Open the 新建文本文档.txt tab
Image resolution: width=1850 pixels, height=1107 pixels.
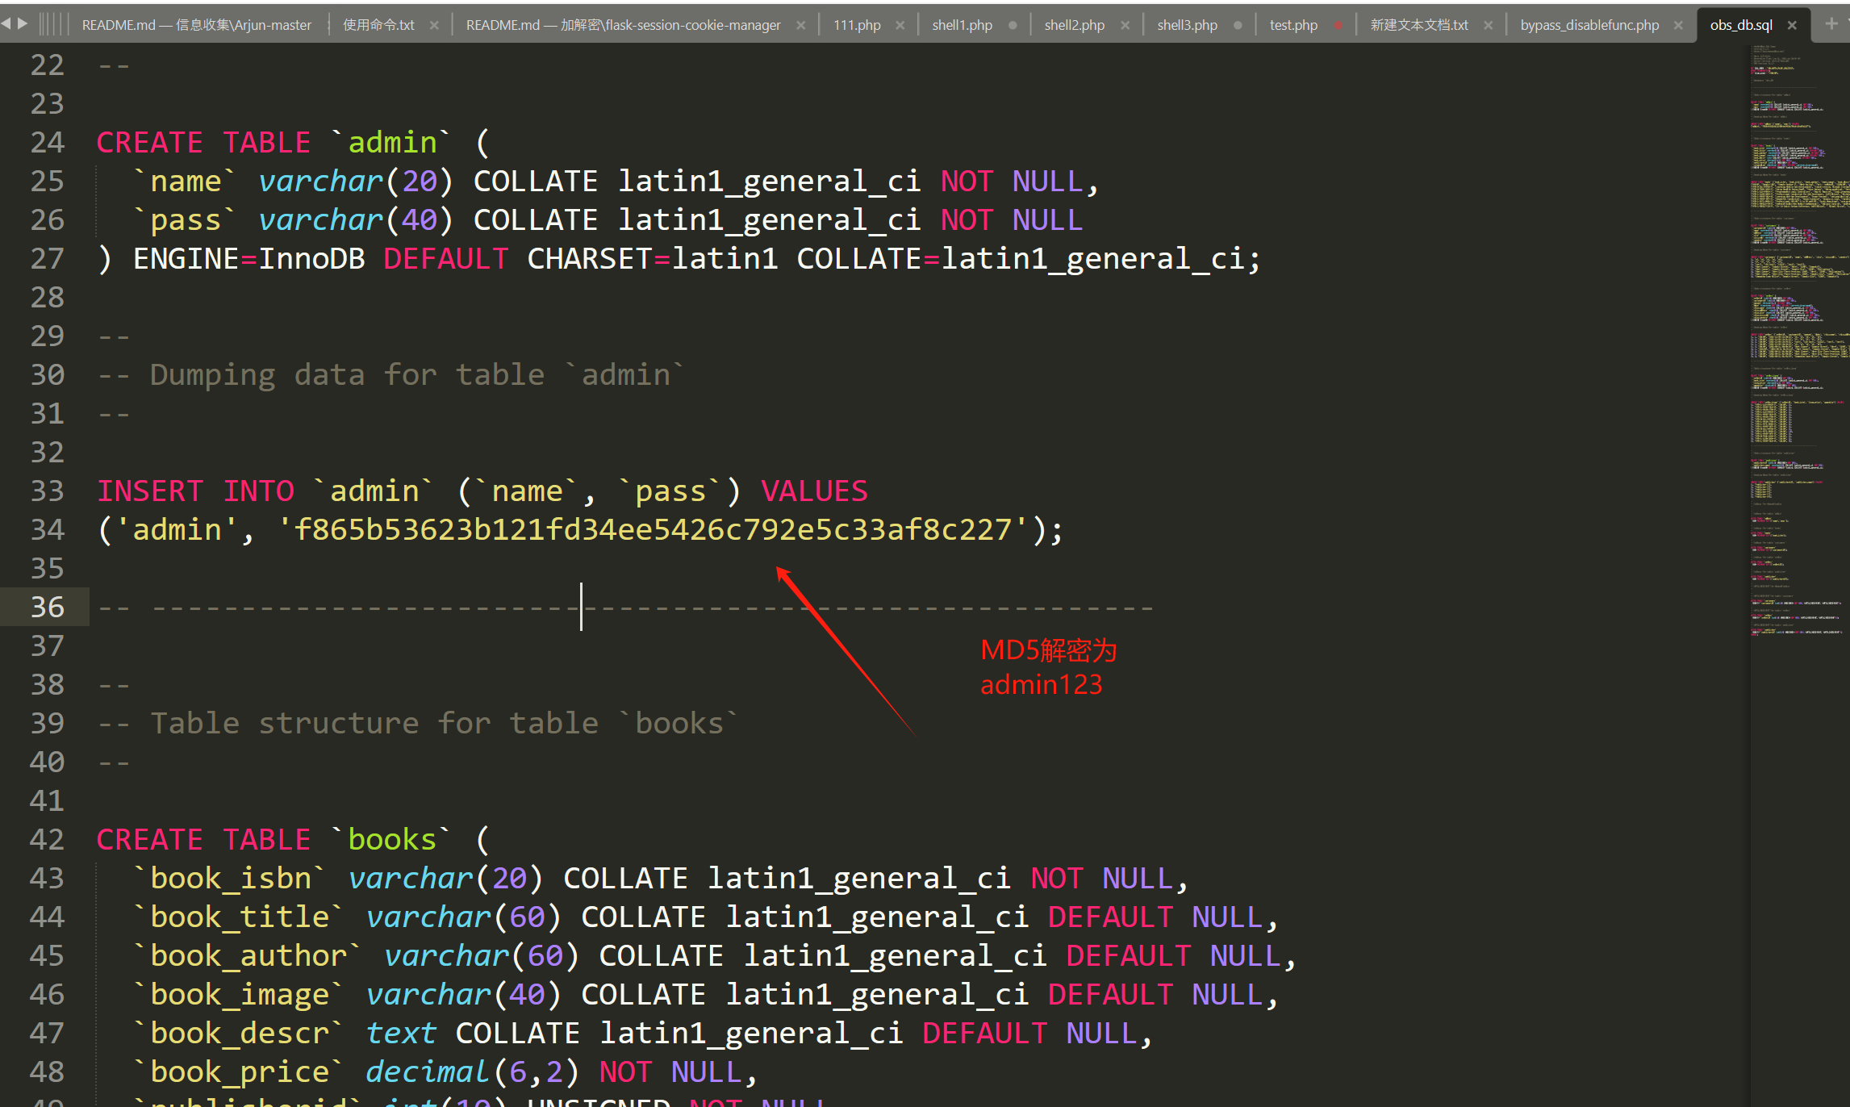point(1419,25)
